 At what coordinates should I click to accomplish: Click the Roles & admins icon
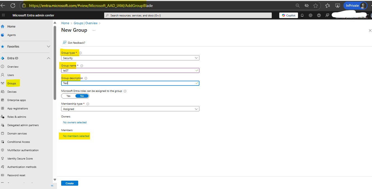pos(3,117)
